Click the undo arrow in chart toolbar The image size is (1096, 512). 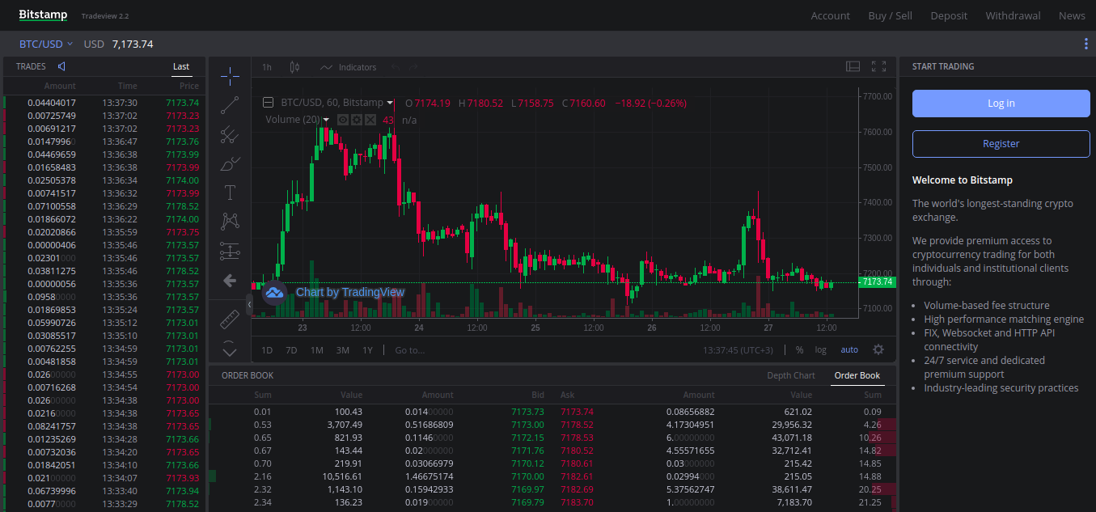(396, 67)
